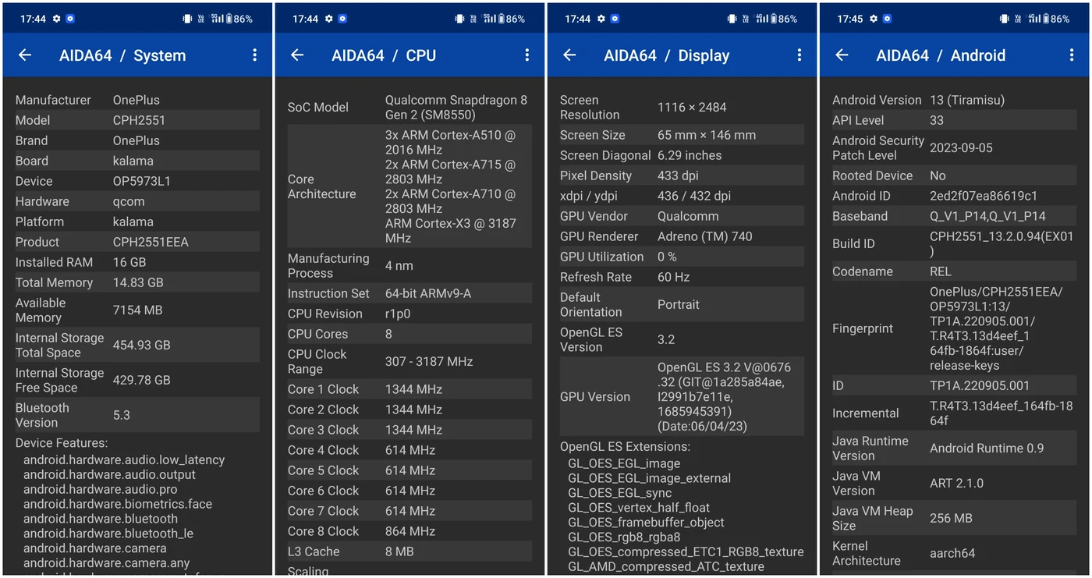Tap the GPU Utilization value 0 %
The width and height of the screenshot is (1092, 578).
[667, 257]
